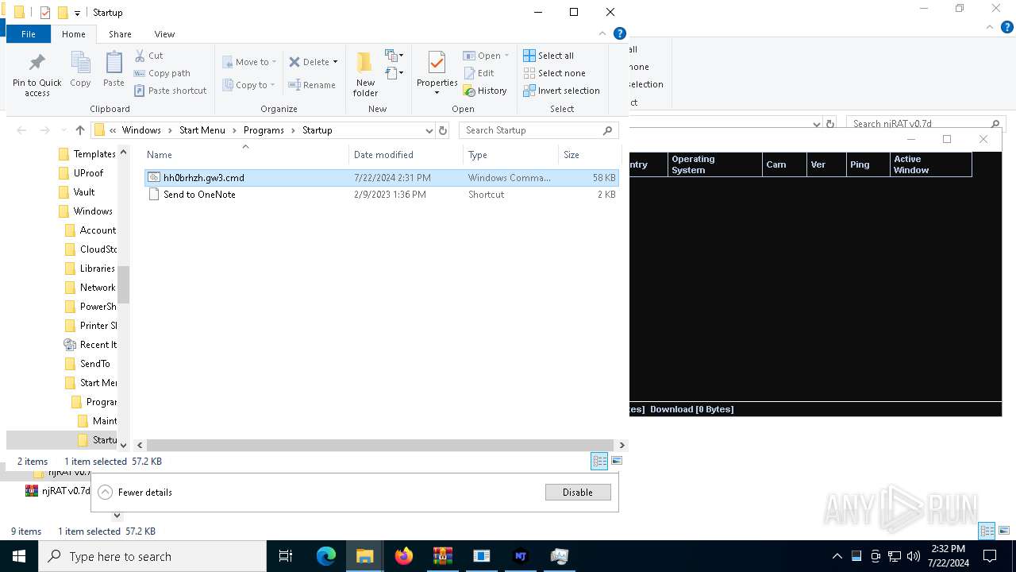Viewport: 1016px width, 572px height.
Task: Rename the selected file
Action: pyautogui.click(x=312, y=85)
